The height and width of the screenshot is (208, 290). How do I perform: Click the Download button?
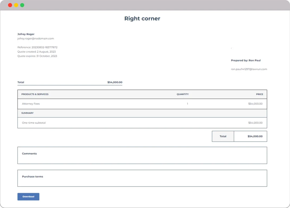tap(28, 196)
